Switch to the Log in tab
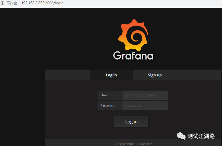Image resolution: width=222 pixels, height=146 pixels. click(x=111, y=75)
